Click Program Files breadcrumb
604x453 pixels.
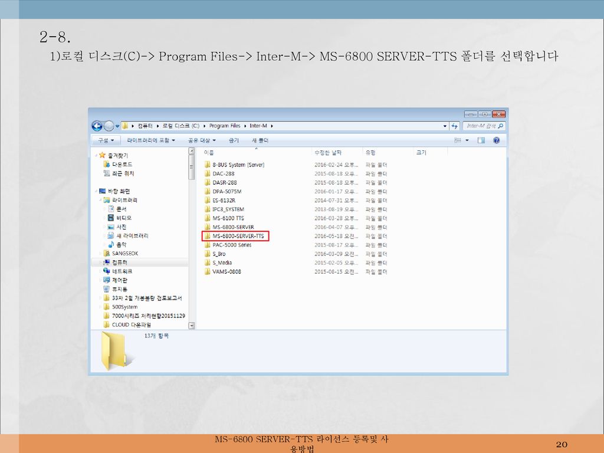tap(225, 126)
